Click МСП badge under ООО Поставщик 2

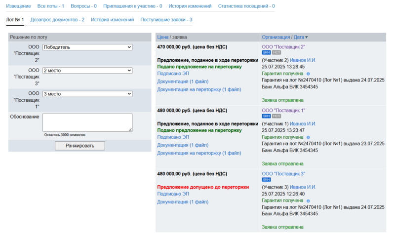pos(276,52)
